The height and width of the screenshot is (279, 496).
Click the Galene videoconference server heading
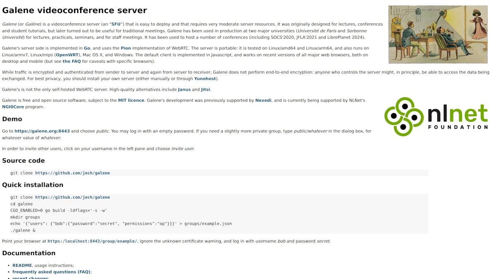click(74, 11)
